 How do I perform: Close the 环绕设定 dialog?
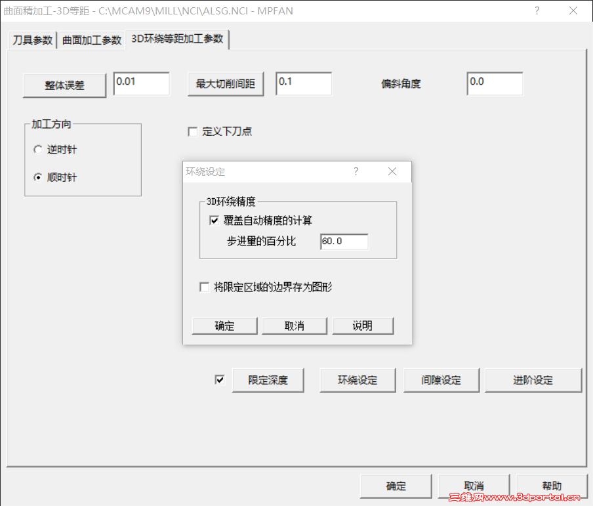392,171
